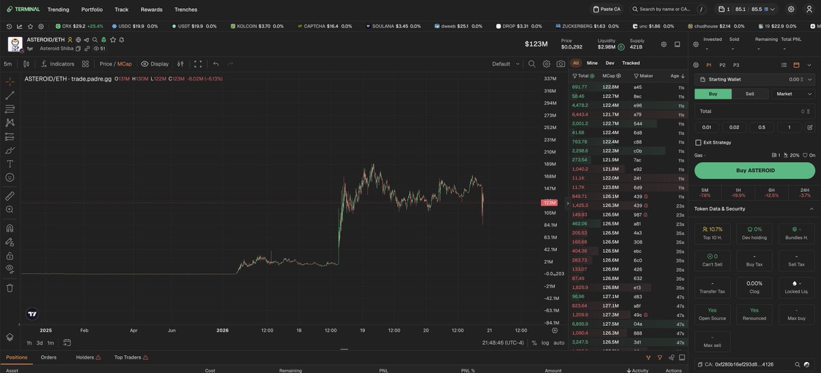This screenshot has height=373, width=821.
Task: Activate the ruler measure tool
Action: pyautogui.click(x=10, y=196)
